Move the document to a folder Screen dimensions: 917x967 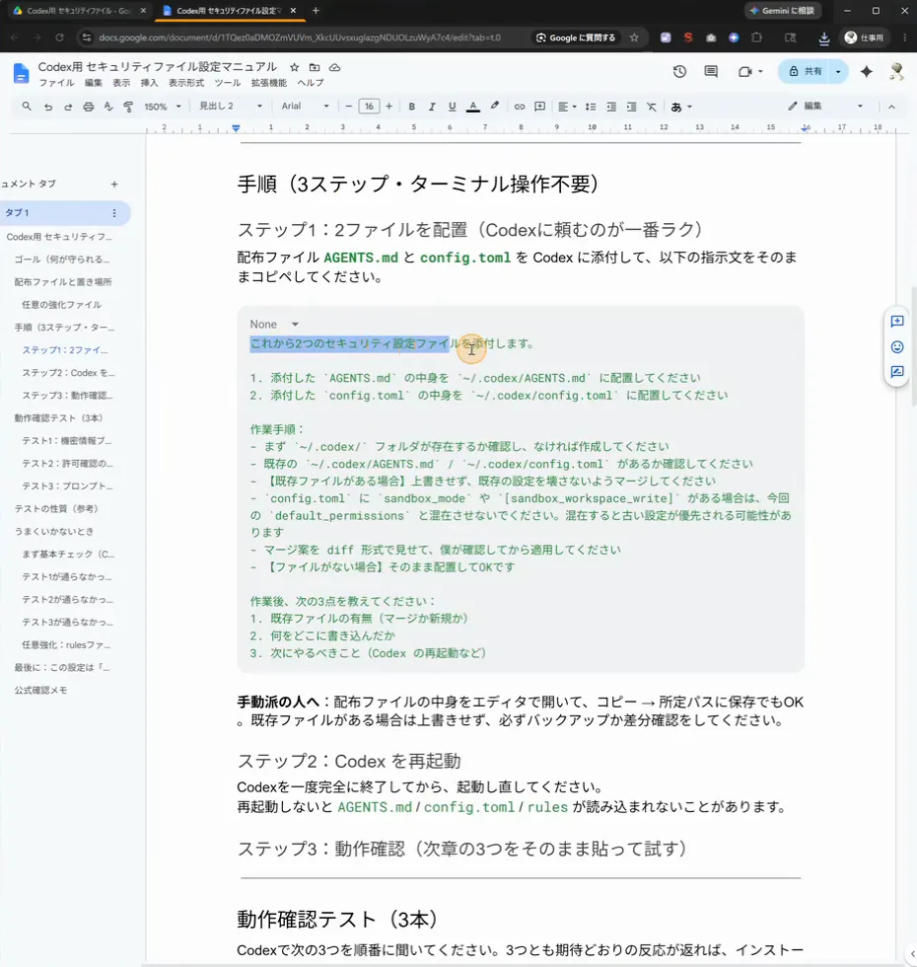click(315, 67)
